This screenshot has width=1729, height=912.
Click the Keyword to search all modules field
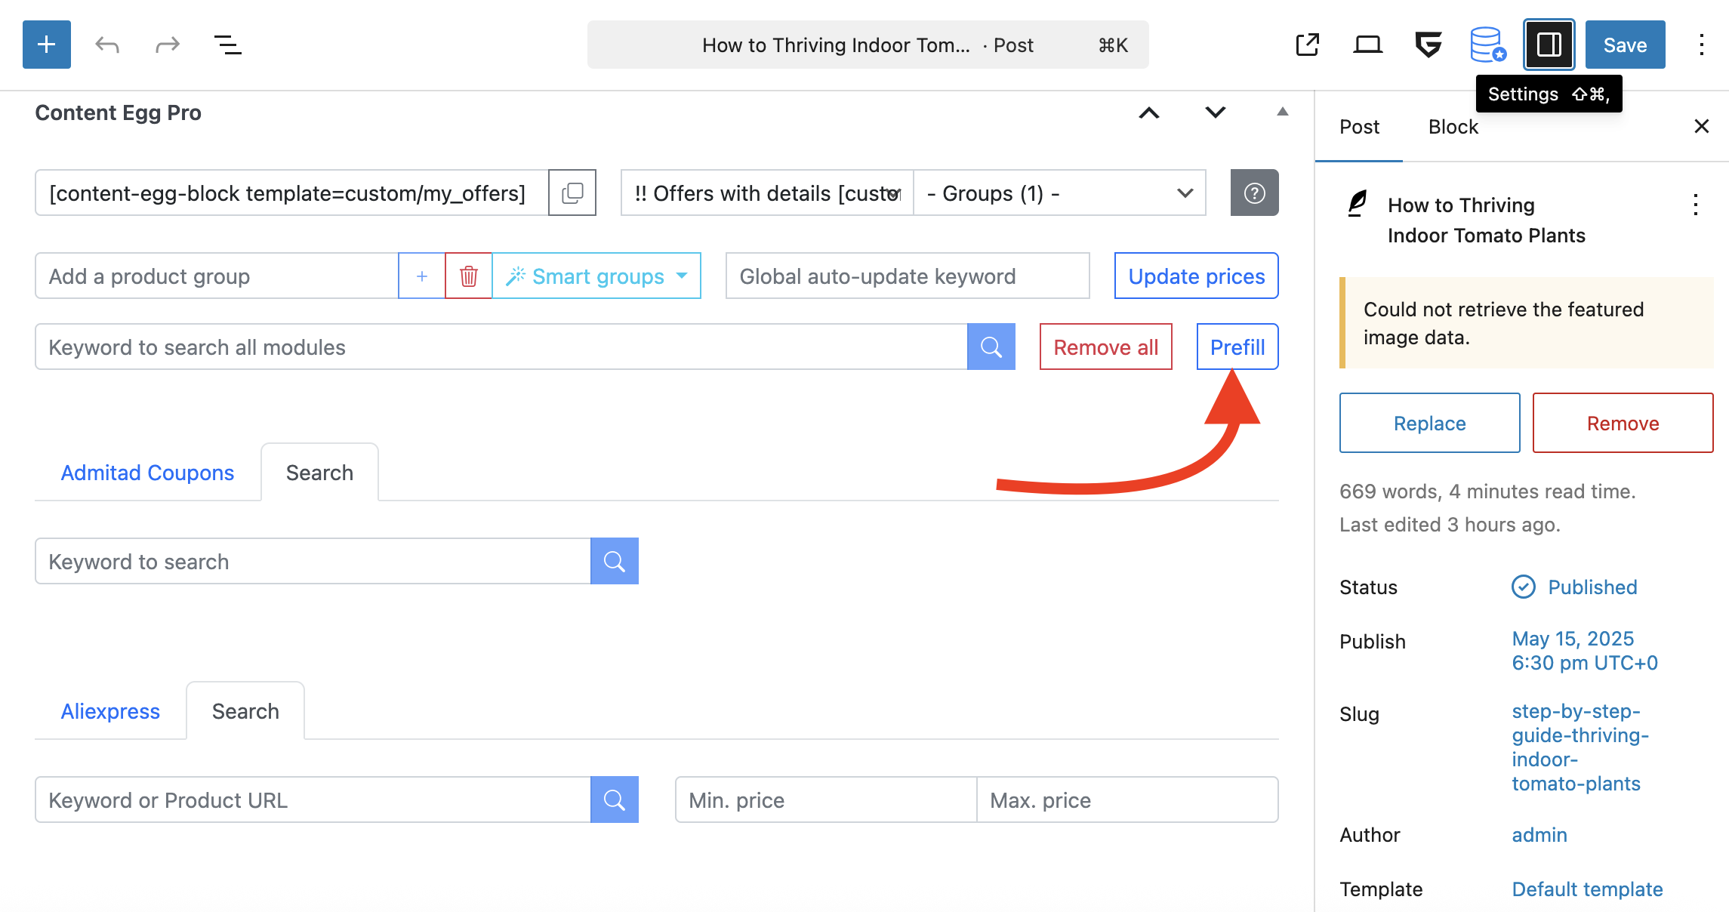[501, 347]
